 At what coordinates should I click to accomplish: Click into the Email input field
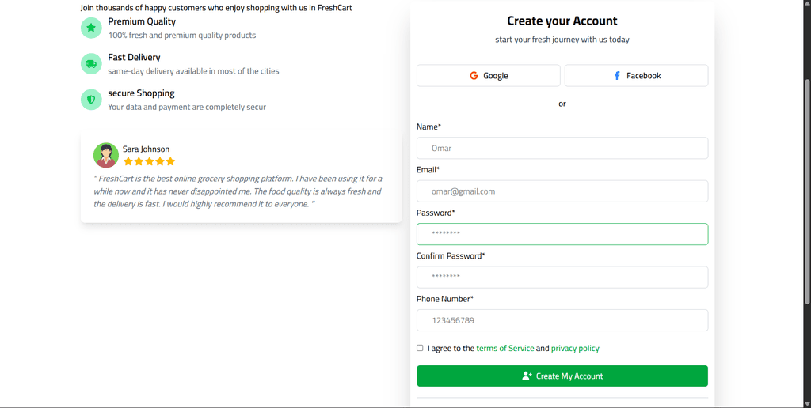(x=562, y=191)
